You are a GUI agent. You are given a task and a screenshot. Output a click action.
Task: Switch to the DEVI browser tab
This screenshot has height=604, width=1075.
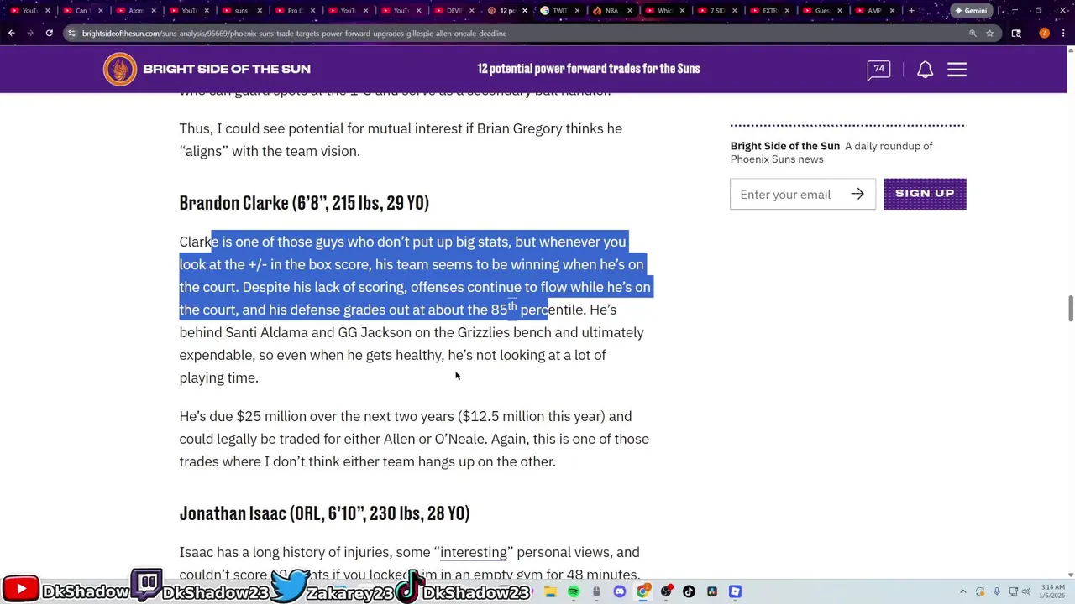pos(452,11)
